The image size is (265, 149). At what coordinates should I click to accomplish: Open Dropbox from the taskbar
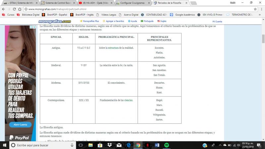point(110,145)
